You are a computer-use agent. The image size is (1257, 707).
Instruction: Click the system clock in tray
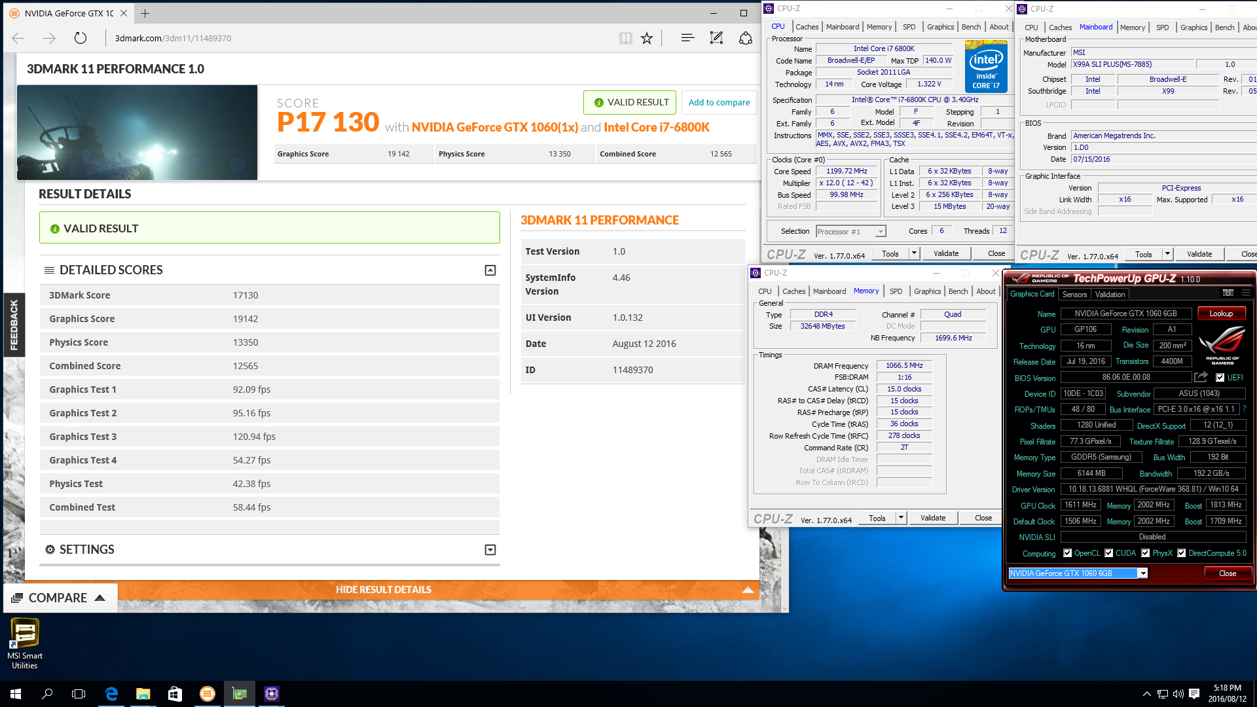1227,694
